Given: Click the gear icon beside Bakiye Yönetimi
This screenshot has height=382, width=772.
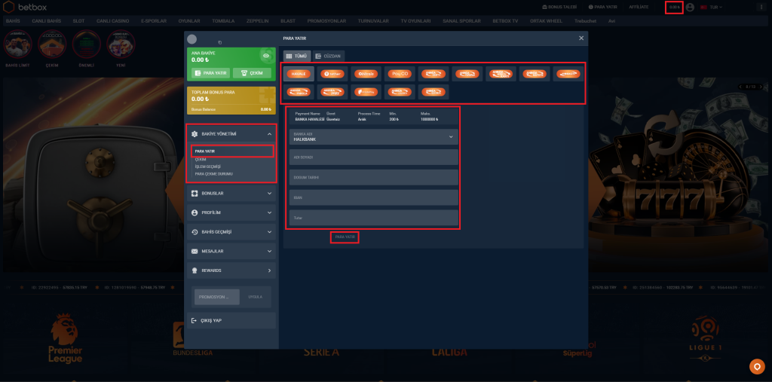Looking at the screenshot, I should coord(195,134).
